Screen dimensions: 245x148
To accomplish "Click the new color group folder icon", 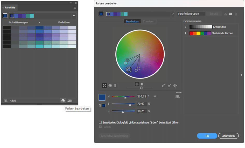I will point(230,14).
